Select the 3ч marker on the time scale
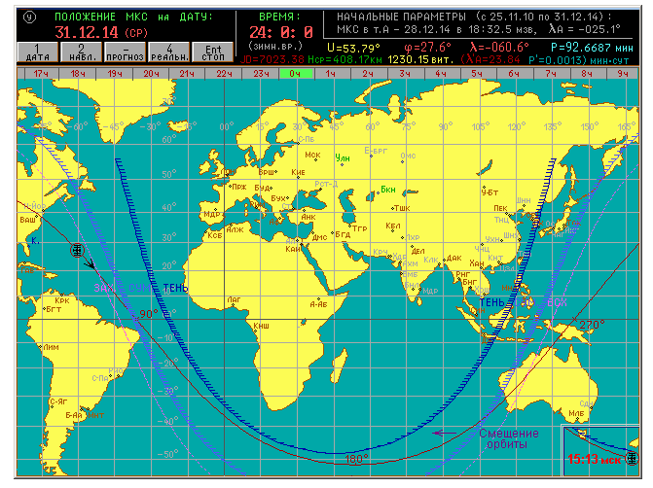The width and height of the screenshot is (653, 488). coord(405,74)
